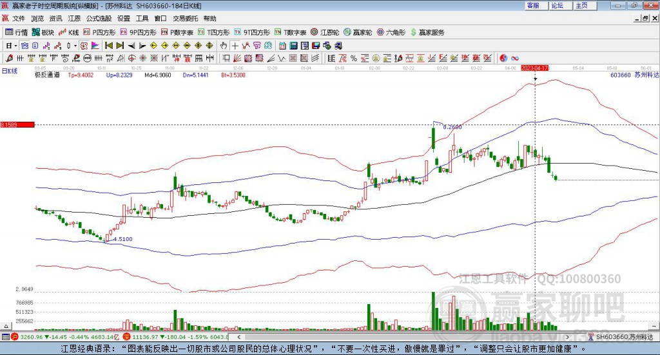
Task: Open the 行情 market quotes view
Action: coord(16,32)
